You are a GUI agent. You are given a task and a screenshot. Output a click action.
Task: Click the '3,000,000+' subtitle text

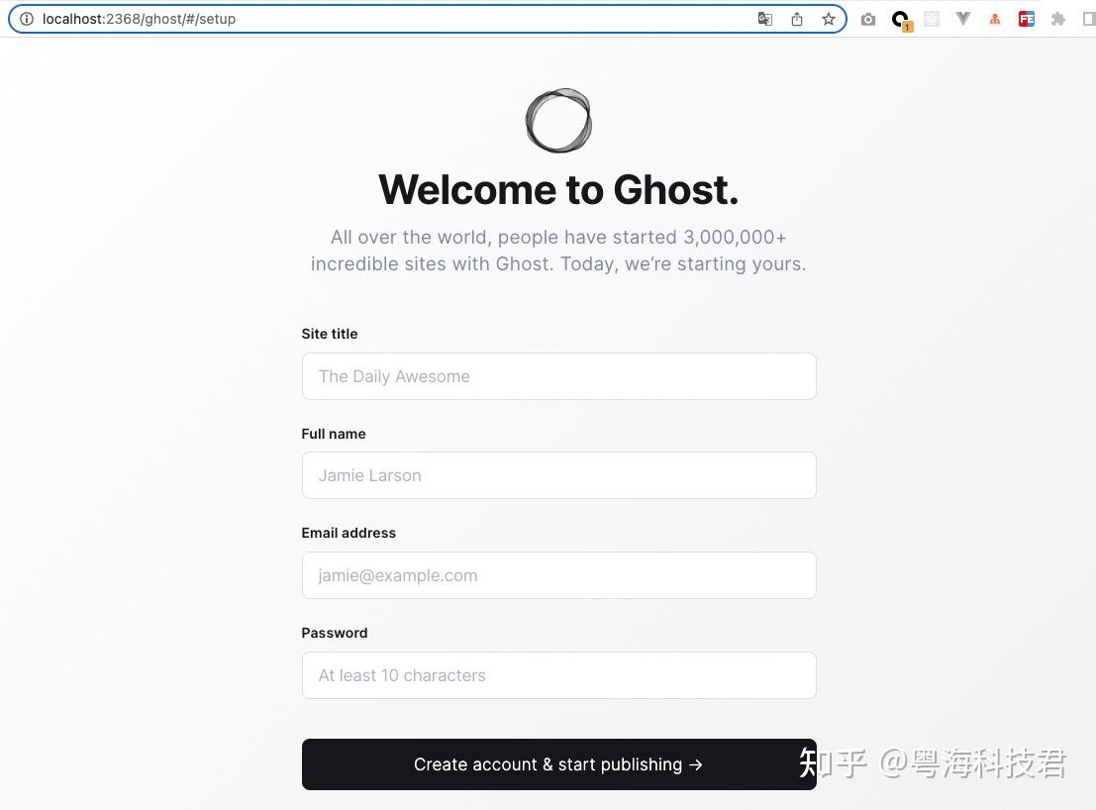coord(735,238)
